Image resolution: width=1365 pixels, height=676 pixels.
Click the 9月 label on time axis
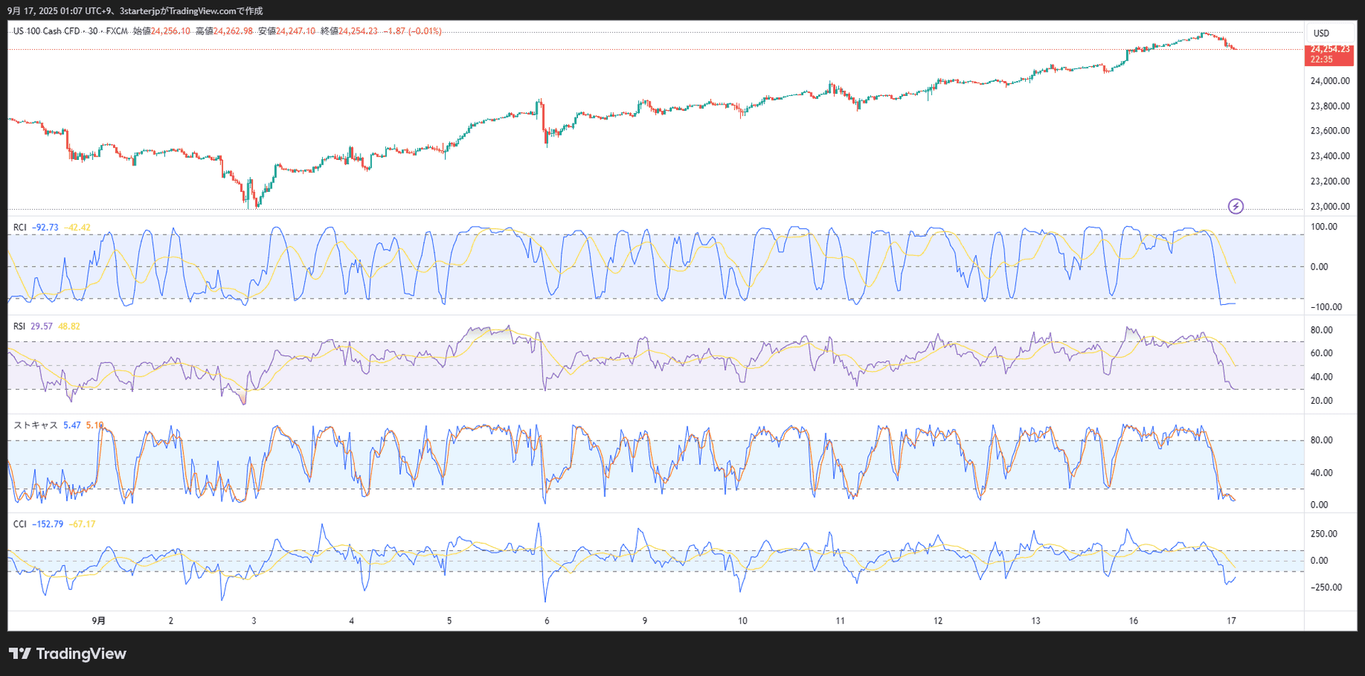point(99,621)
